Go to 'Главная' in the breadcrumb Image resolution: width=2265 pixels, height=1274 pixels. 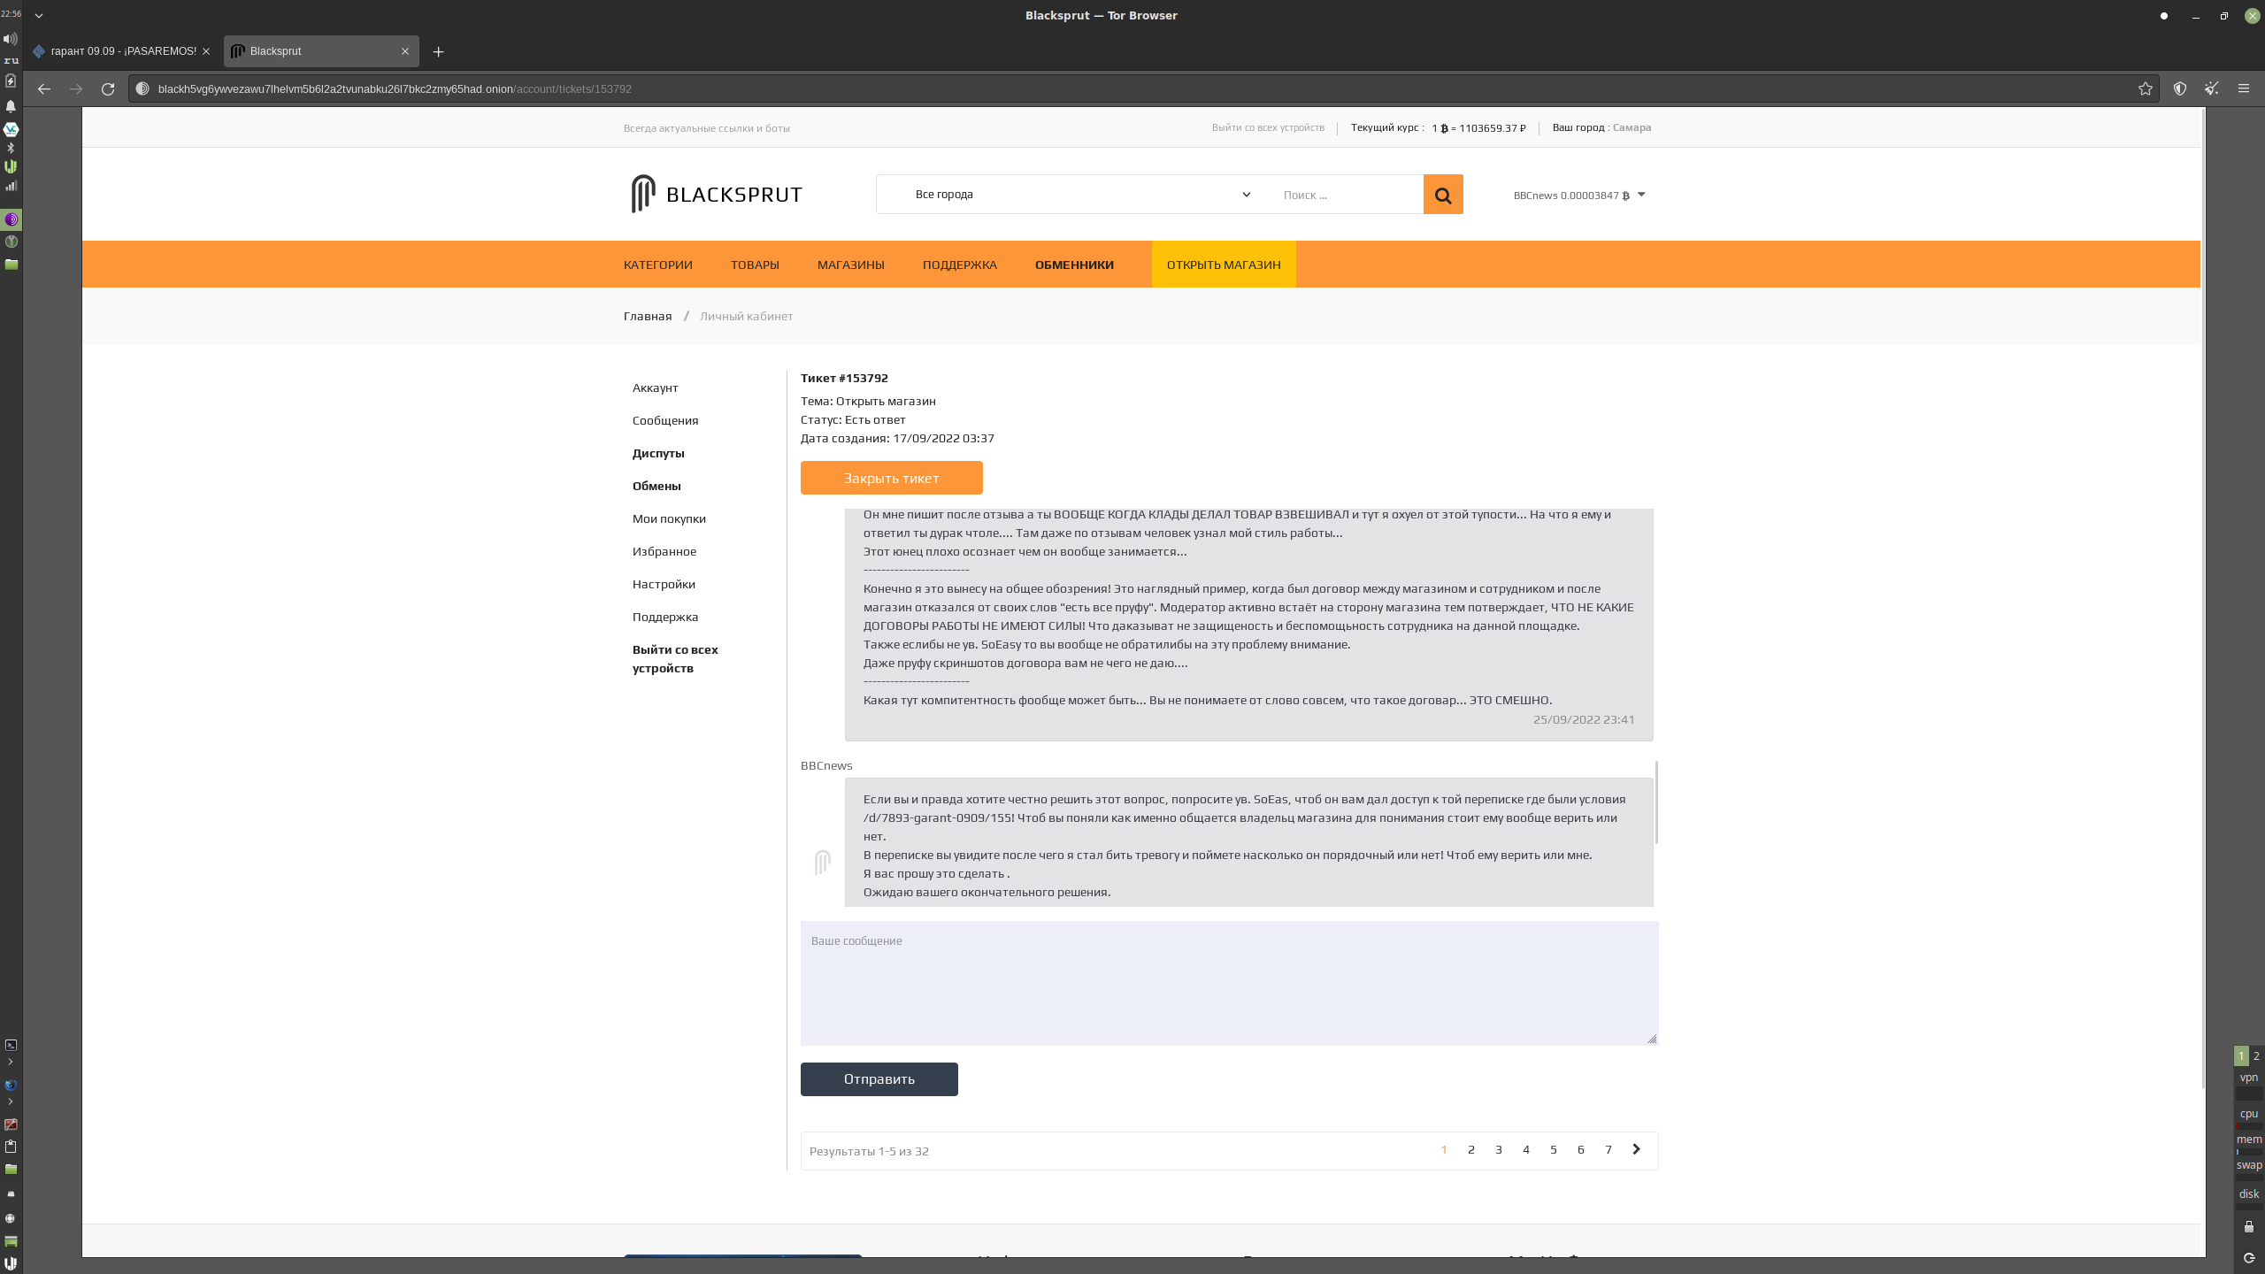point(648,316)
